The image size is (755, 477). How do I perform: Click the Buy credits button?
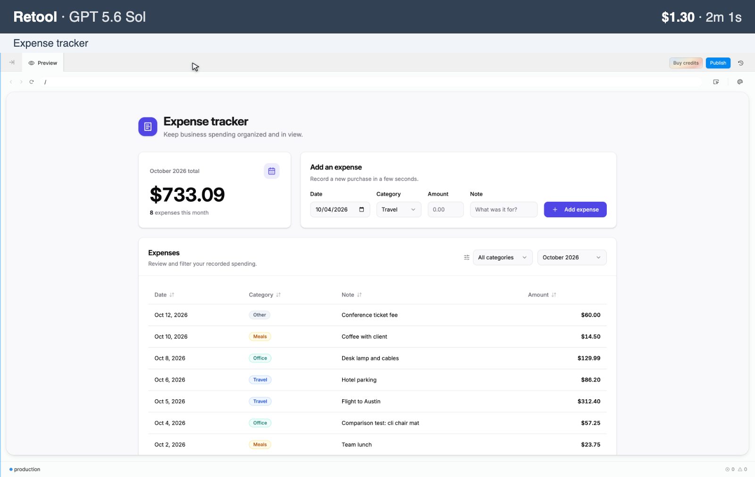point(686,63)
